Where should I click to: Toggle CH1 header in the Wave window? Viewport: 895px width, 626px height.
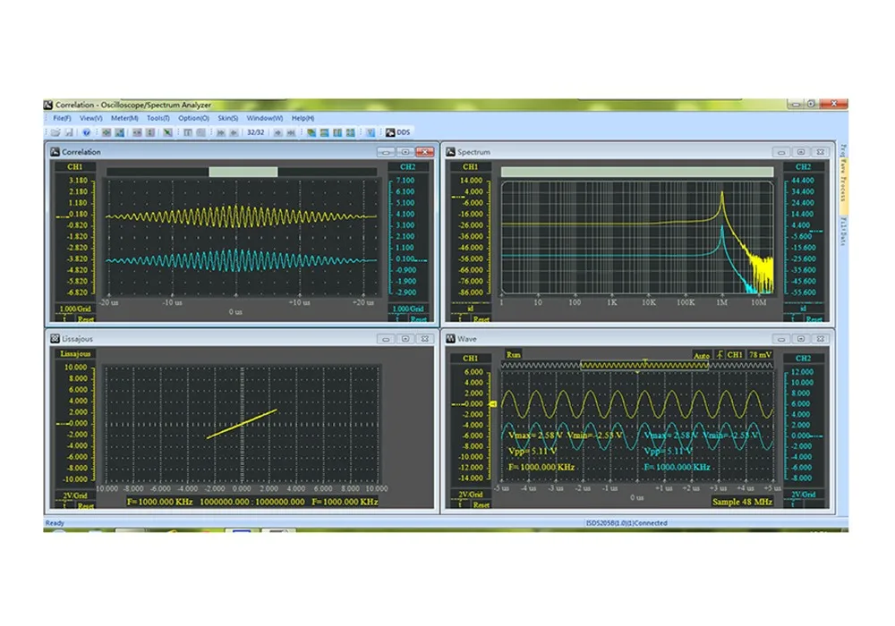[x=470, y=358]
